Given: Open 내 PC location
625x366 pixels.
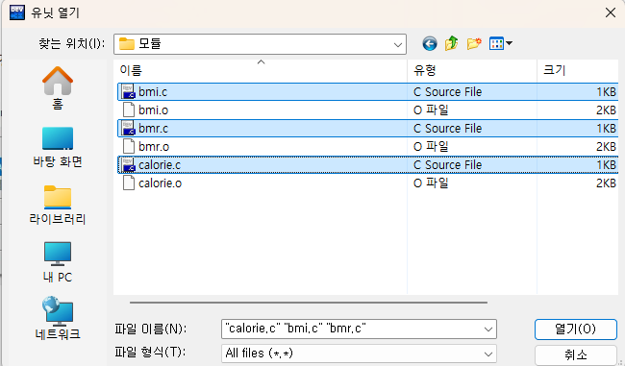Looking at the screenshot, I should click(58, 262).
